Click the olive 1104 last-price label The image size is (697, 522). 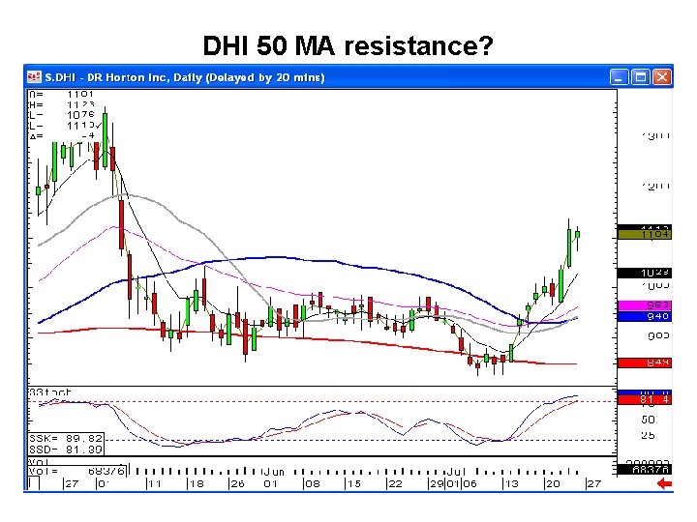[x=645, y=234]
